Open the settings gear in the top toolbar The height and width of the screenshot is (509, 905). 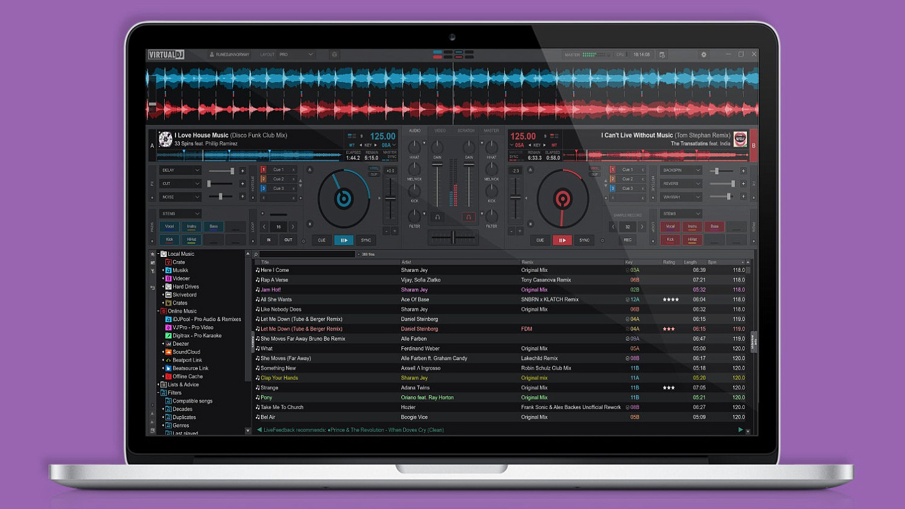click(703, 54)
